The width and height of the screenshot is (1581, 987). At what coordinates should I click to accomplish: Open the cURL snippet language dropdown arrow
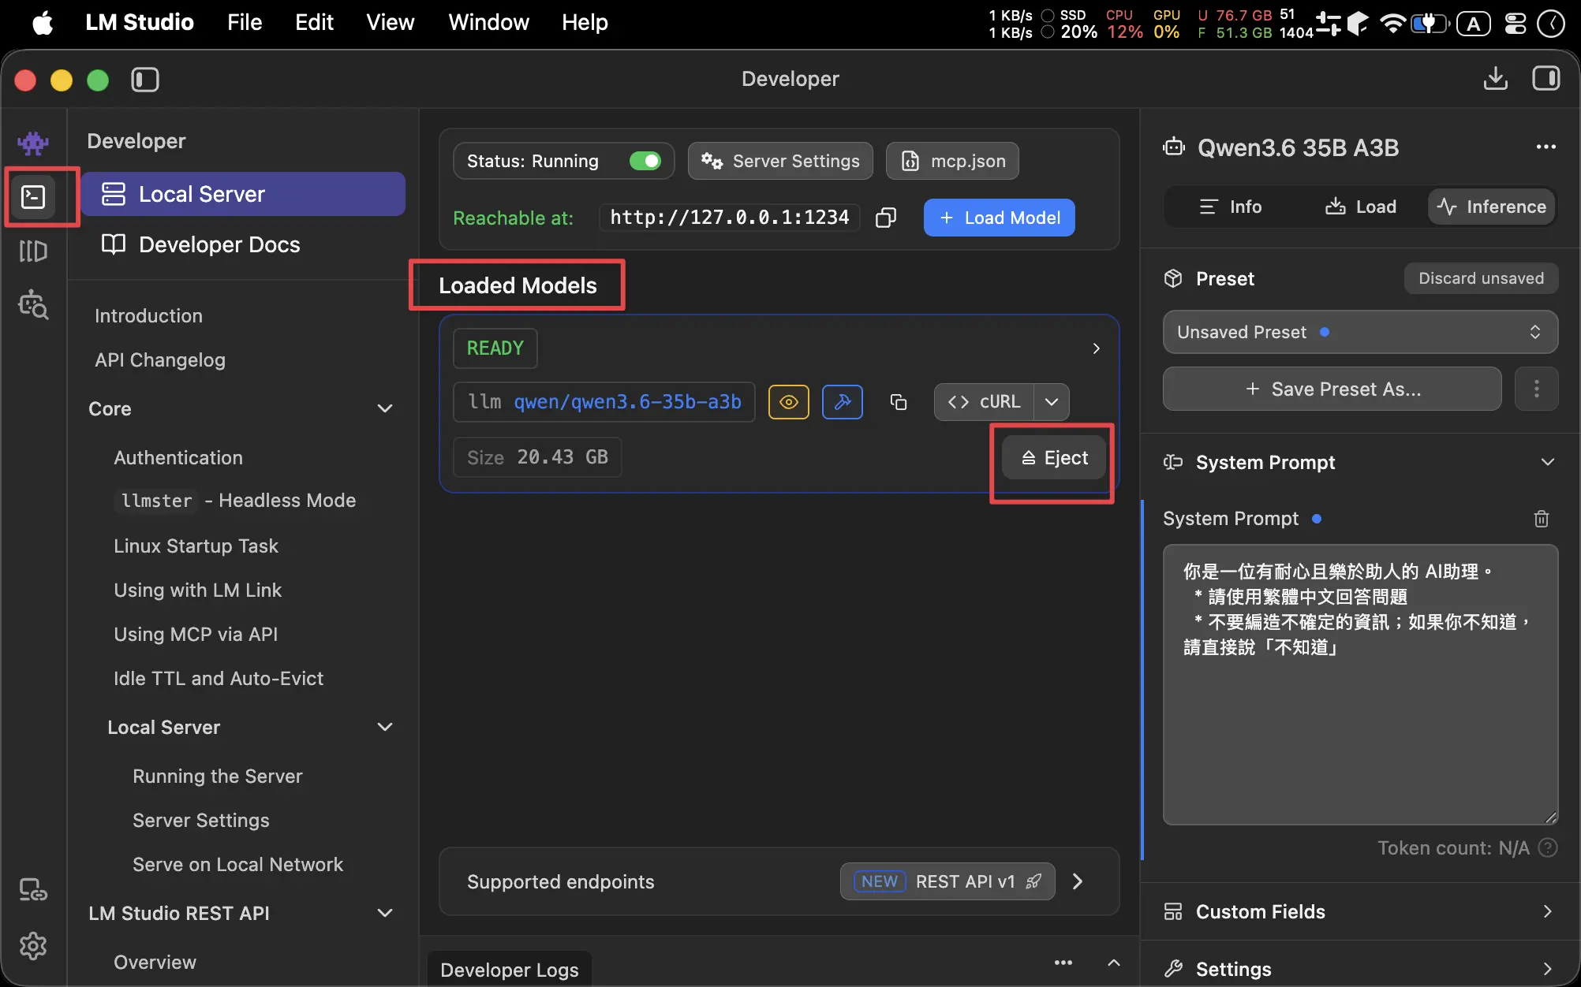coord(1052,402)
